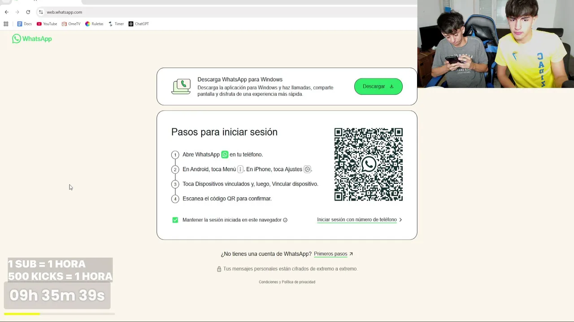Click the iPhone Ajustes gear icon in step 2

[x=307, y=169]
